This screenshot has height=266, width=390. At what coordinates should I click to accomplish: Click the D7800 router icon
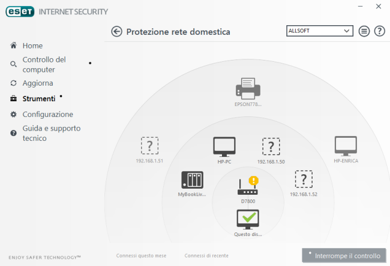tap(247, 187)
